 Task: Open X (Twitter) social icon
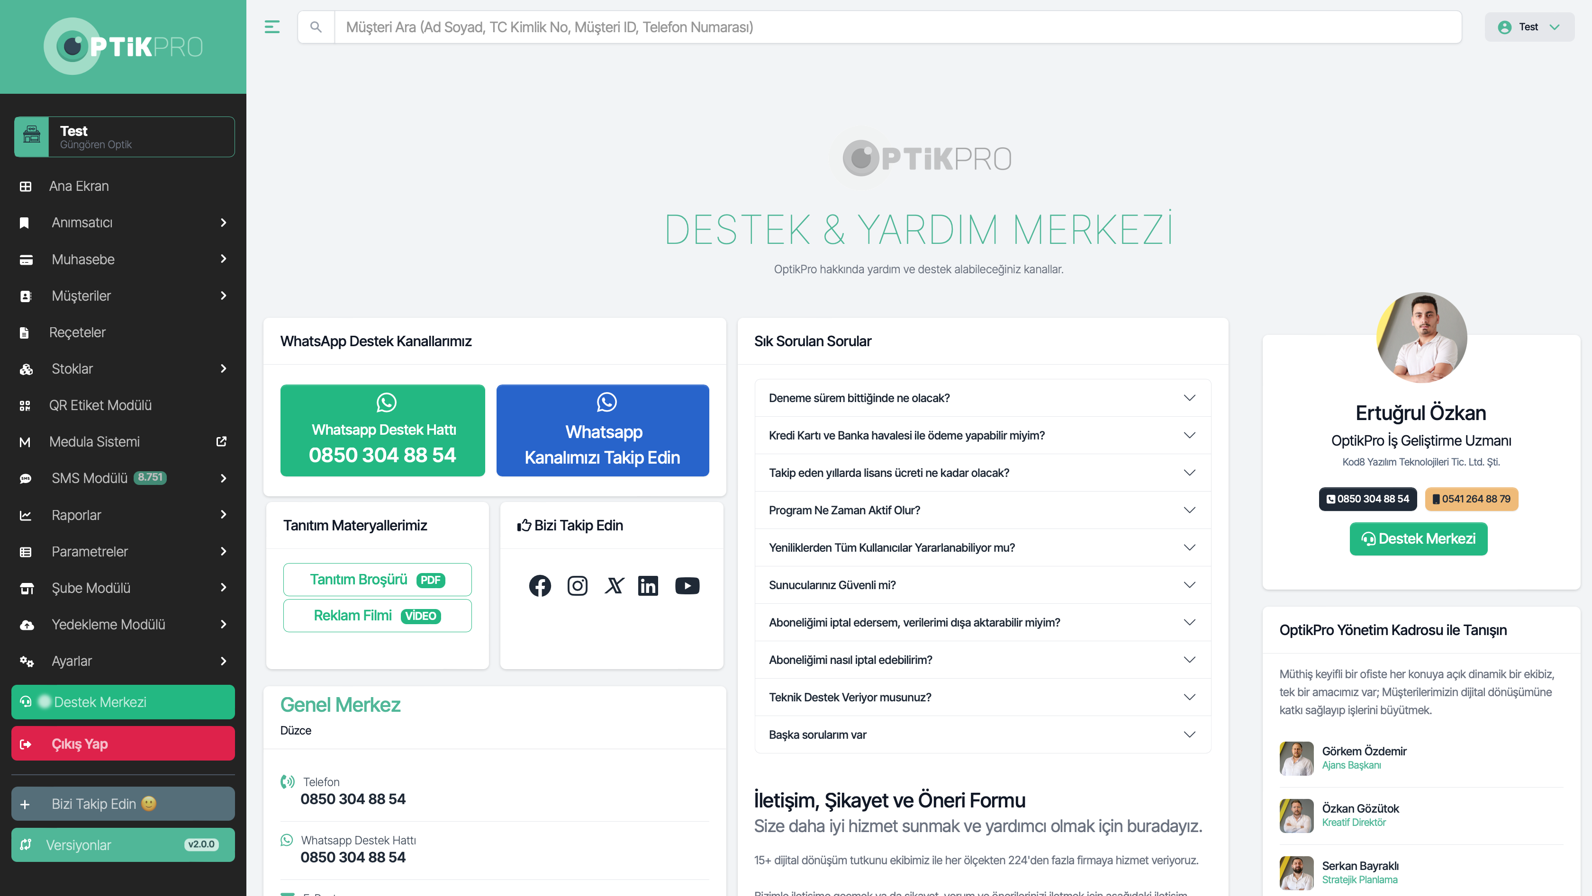coord(614,585)
